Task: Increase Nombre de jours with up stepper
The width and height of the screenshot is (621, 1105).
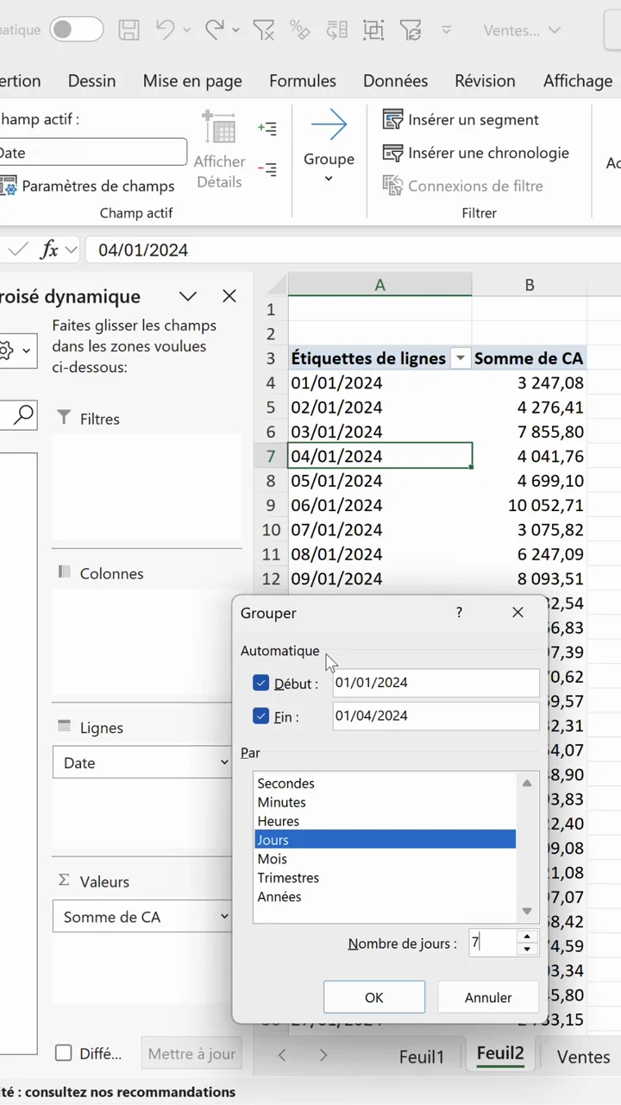Action: coord(527,937)
